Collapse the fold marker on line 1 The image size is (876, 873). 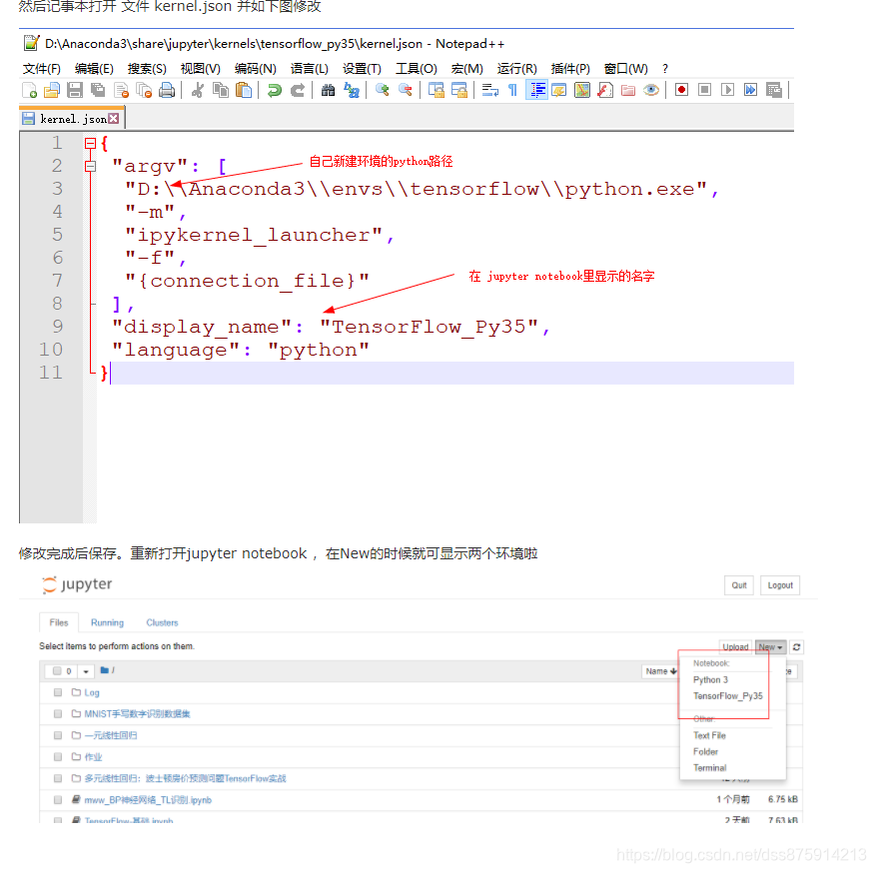90,143
